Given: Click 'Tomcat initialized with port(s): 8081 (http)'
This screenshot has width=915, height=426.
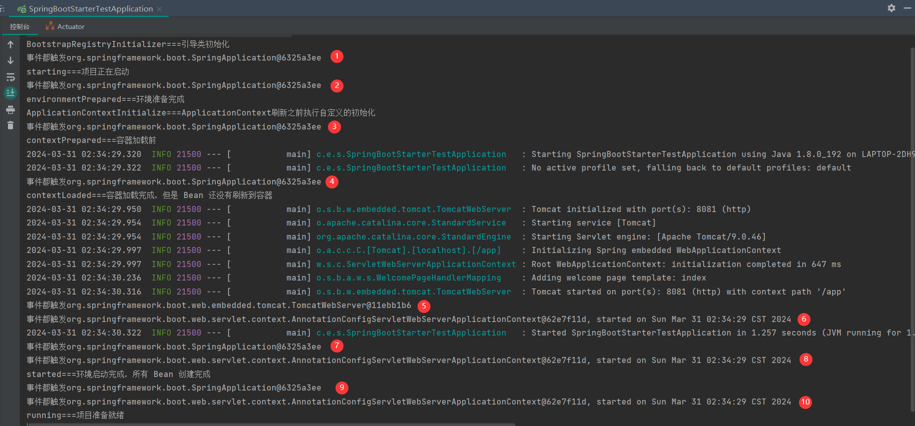Looking at the screenshot, I should click(x=641, y=209).
